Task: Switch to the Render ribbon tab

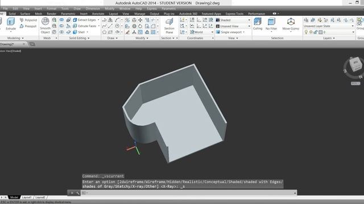Action: click(x=52, y=14)
